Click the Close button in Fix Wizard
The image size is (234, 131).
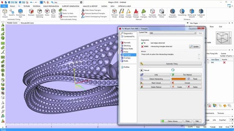[x=188, y=121]
